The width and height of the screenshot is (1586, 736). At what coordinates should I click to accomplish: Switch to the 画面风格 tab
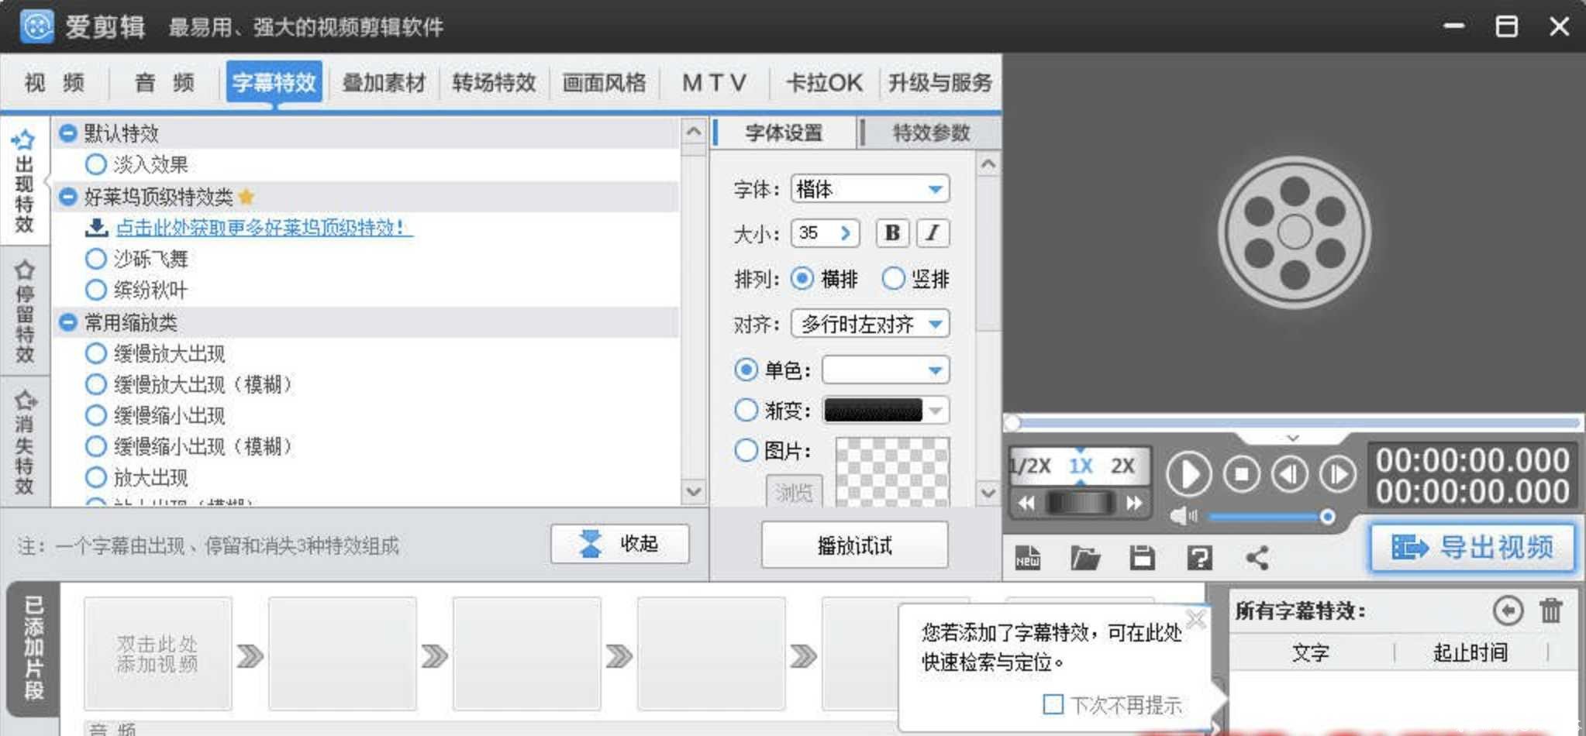pyautogui.click(x=604, y=82)
